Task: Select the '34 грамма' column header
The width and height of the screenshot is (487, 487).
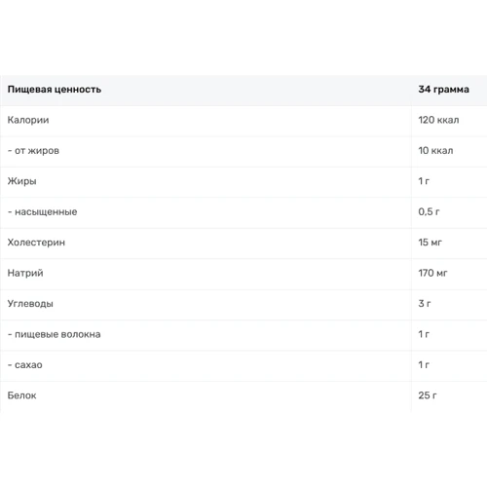Action: (x=443, y=90)
